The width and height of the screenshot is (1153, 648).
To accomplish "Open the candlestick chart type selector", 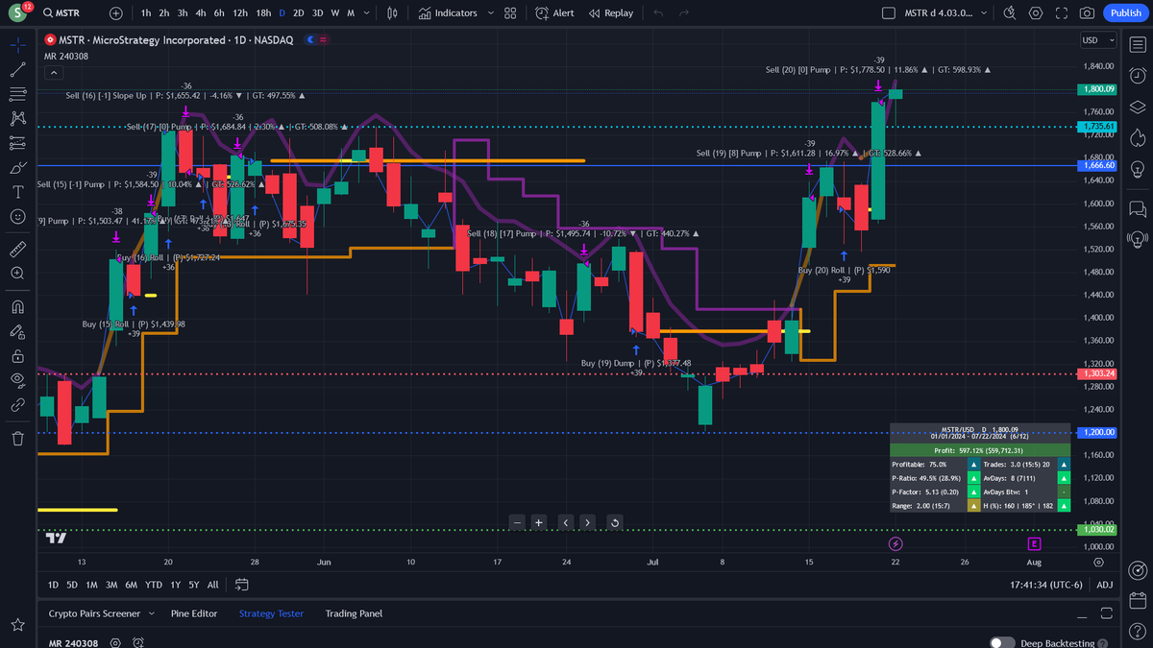I will (x=392, y=13).
